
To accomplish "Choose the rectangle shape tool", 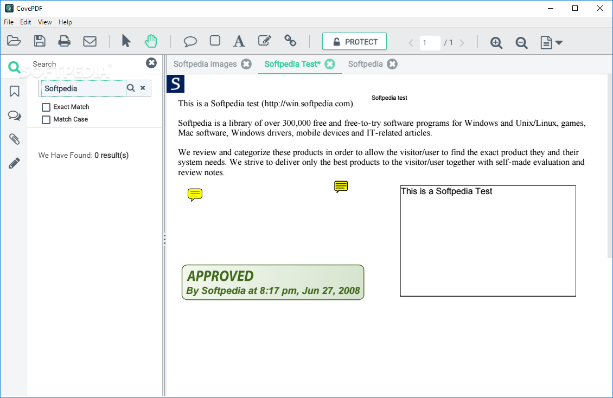I will (x=215, y=41).
